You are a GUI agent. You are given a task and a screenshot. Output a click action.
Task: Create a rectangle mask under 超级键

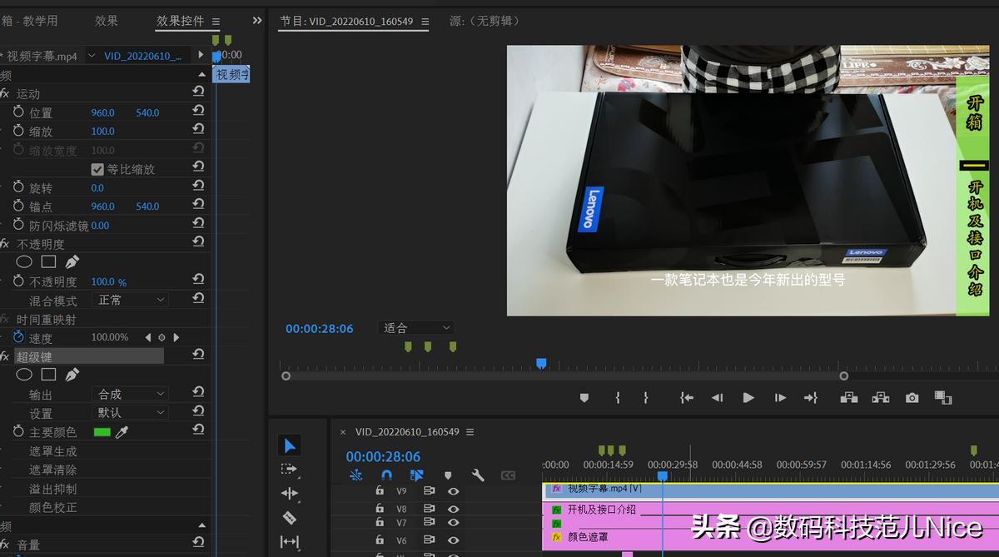coord(47,374)
